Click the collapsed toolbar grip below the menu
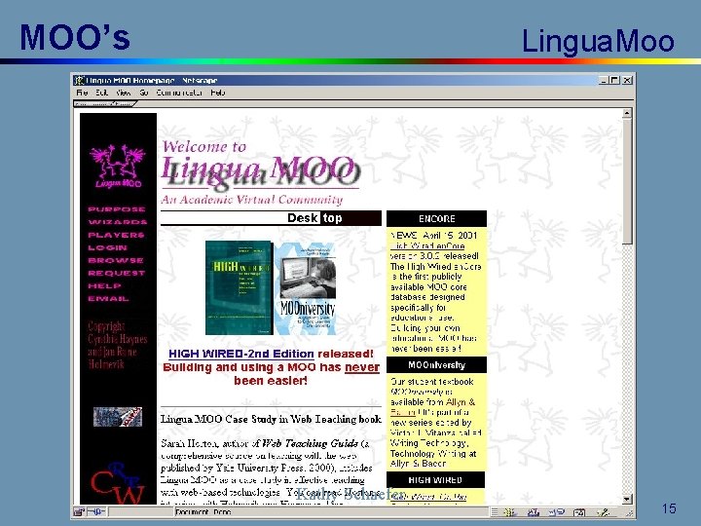Image resolution: width=701 pixels, height=526 pixels. [105, 104]
